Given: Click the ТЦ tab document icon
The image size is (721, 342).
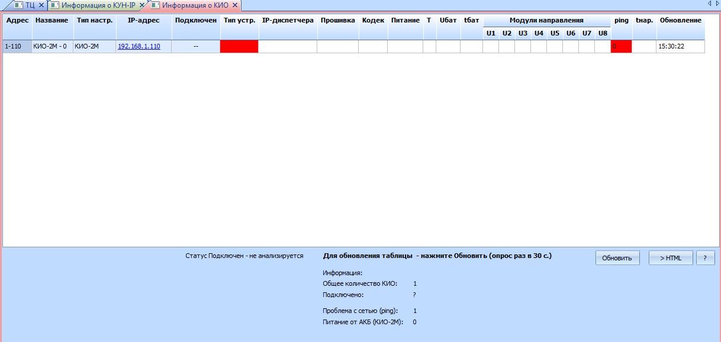Looking at the screenshot, I should pos(18,5).
